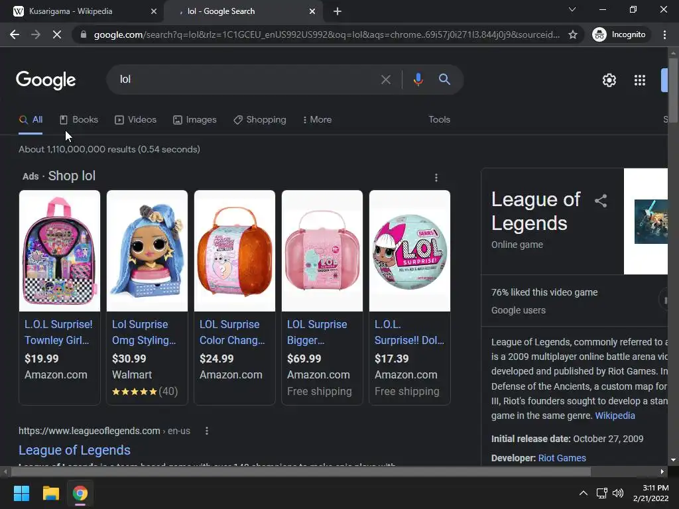Image resolution: width=679 pixels, height=509 pixels.
Task: Go back to previous page
Action: coord(15,34)
